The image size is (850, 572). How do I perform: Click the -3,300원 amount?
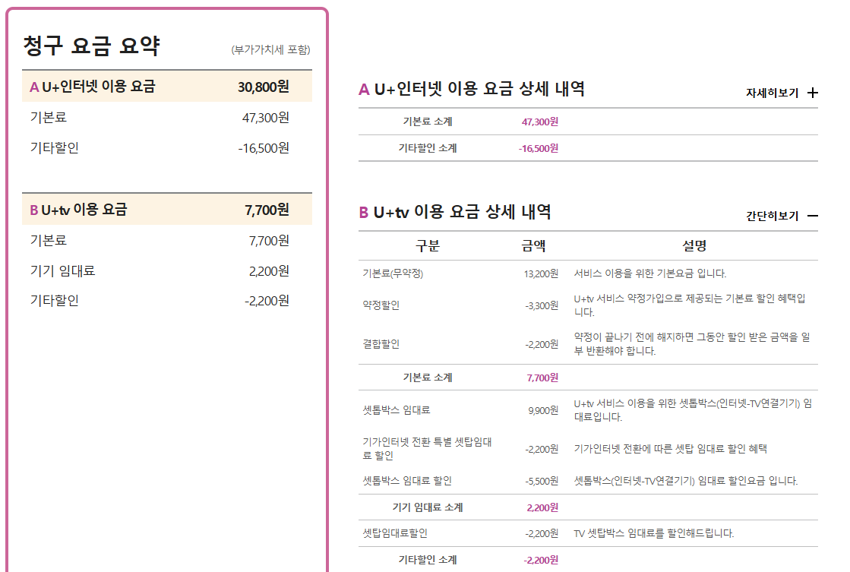(x=542, y=306)
